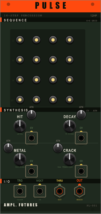Screen dimensions: 101x214
Task: Toggle step 4 button in first row
Action: coord(70,40)
